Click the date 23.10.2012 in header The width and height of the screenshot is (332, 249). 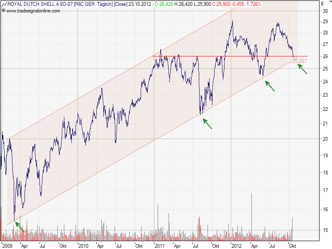click(140, 4)
